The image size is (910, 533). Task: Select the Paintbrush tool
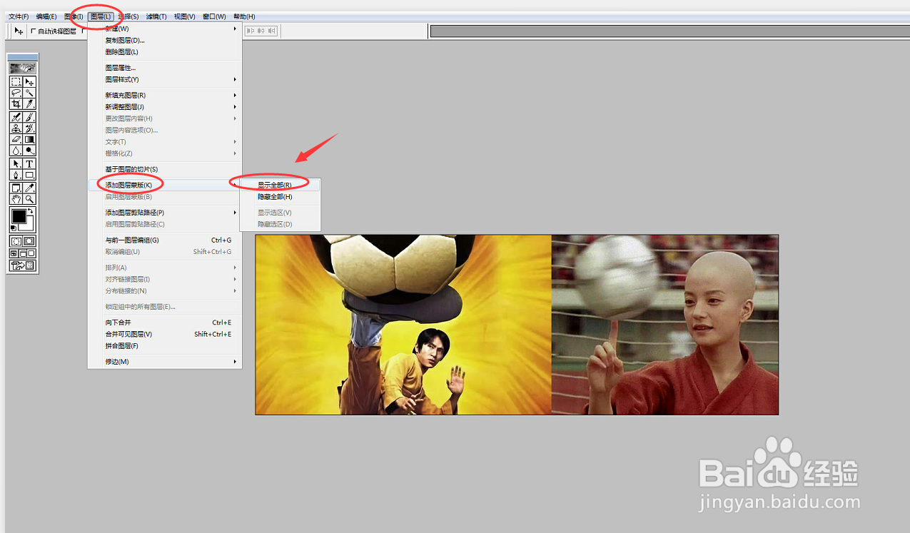30,116
